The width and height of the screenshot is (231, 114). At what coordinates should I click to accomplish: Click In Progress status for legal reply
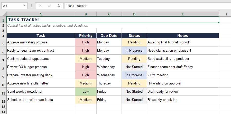coord(134,51)
